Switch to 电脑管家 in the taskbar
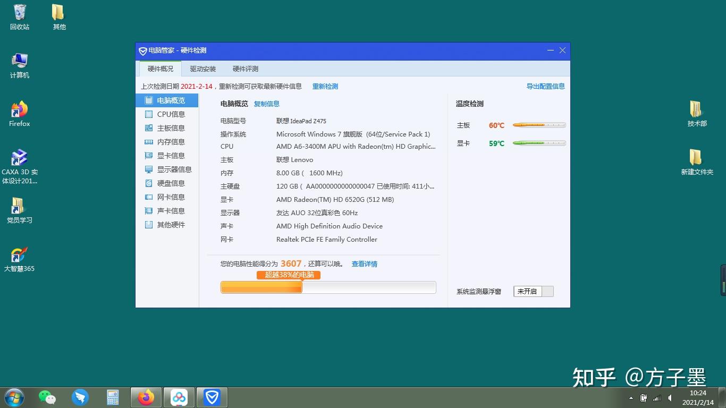Viewport: 726px width, 408px height. pyautogui.click(x=212, y=397)
